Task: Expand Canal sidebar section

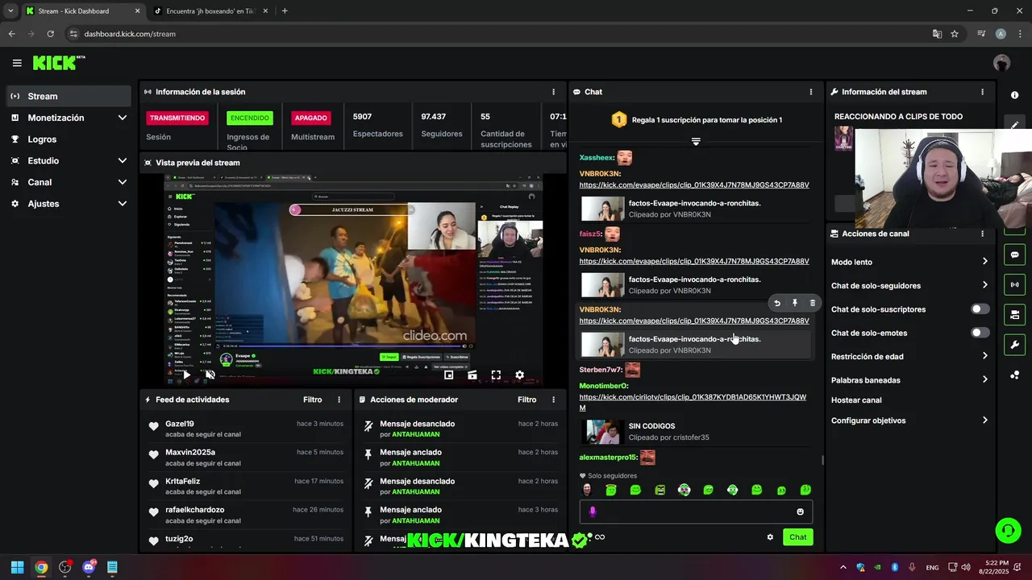Action: coord(69,182)
